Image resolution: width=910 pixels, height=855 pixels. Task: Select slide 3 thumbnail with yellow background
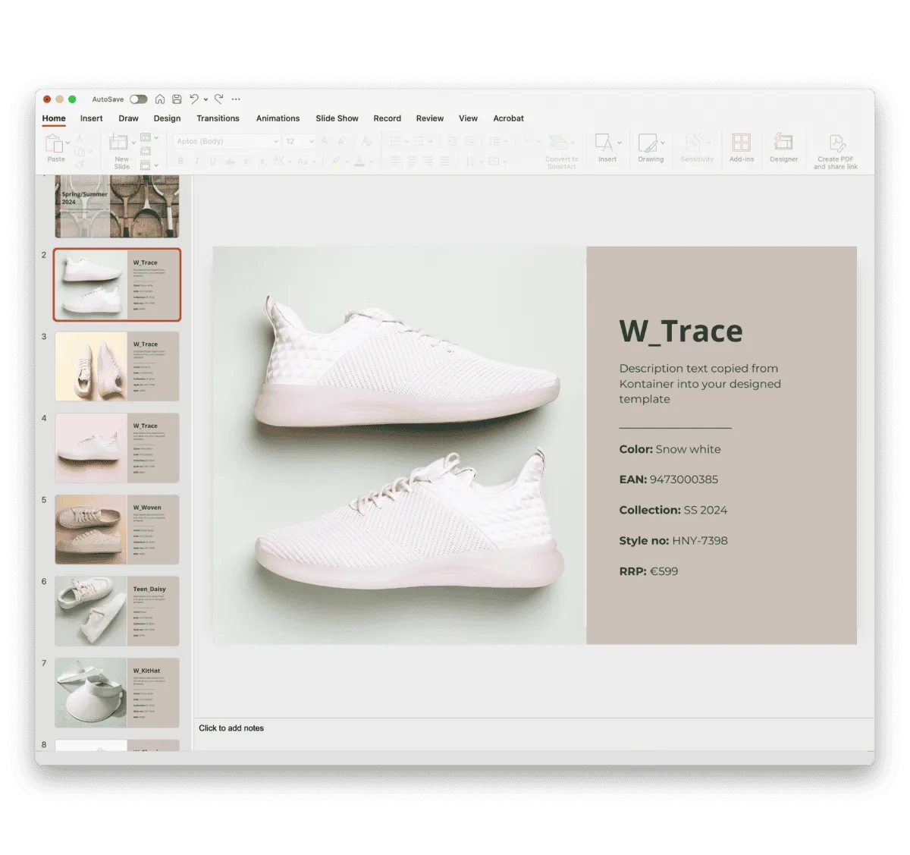(x=117, y=366)
